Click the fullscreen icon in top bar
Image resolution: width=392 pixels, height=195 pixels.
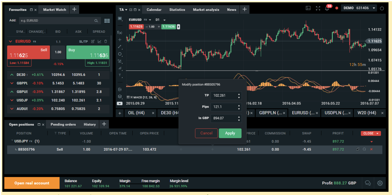tap(318, 8)
